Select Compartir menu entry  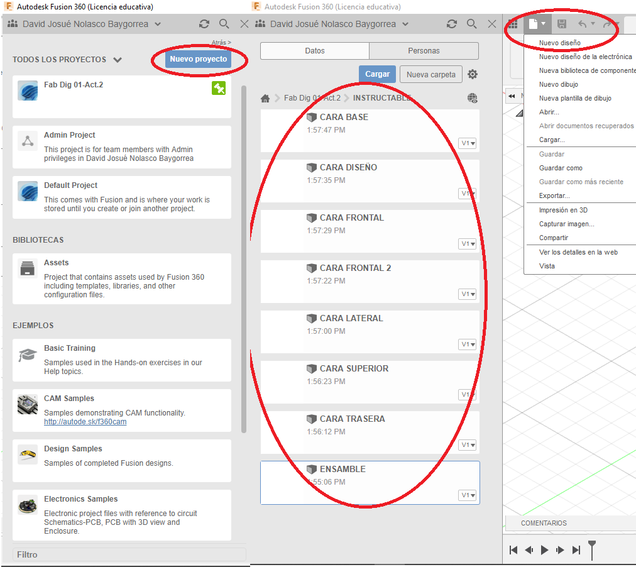[554, 238]
